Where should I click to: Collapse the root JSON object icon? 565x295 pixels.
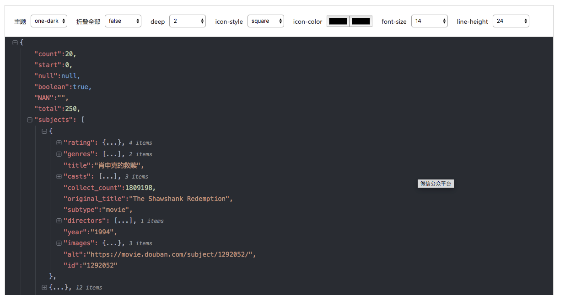tap(15, 42)
